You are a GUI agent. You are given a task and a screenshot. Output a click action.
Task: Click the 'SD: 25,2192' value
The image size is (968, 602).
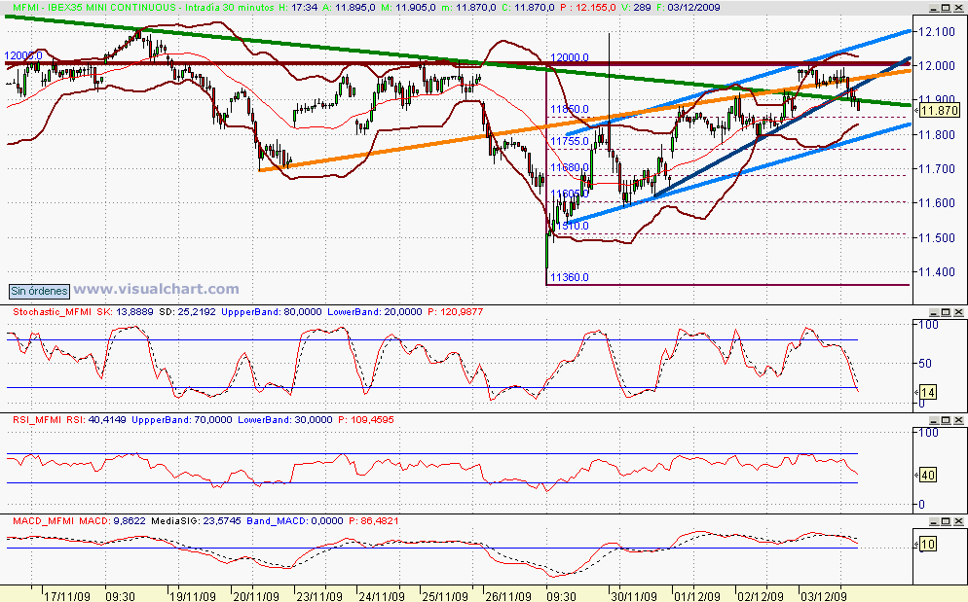pyautogui.click(x=188, y=312)
